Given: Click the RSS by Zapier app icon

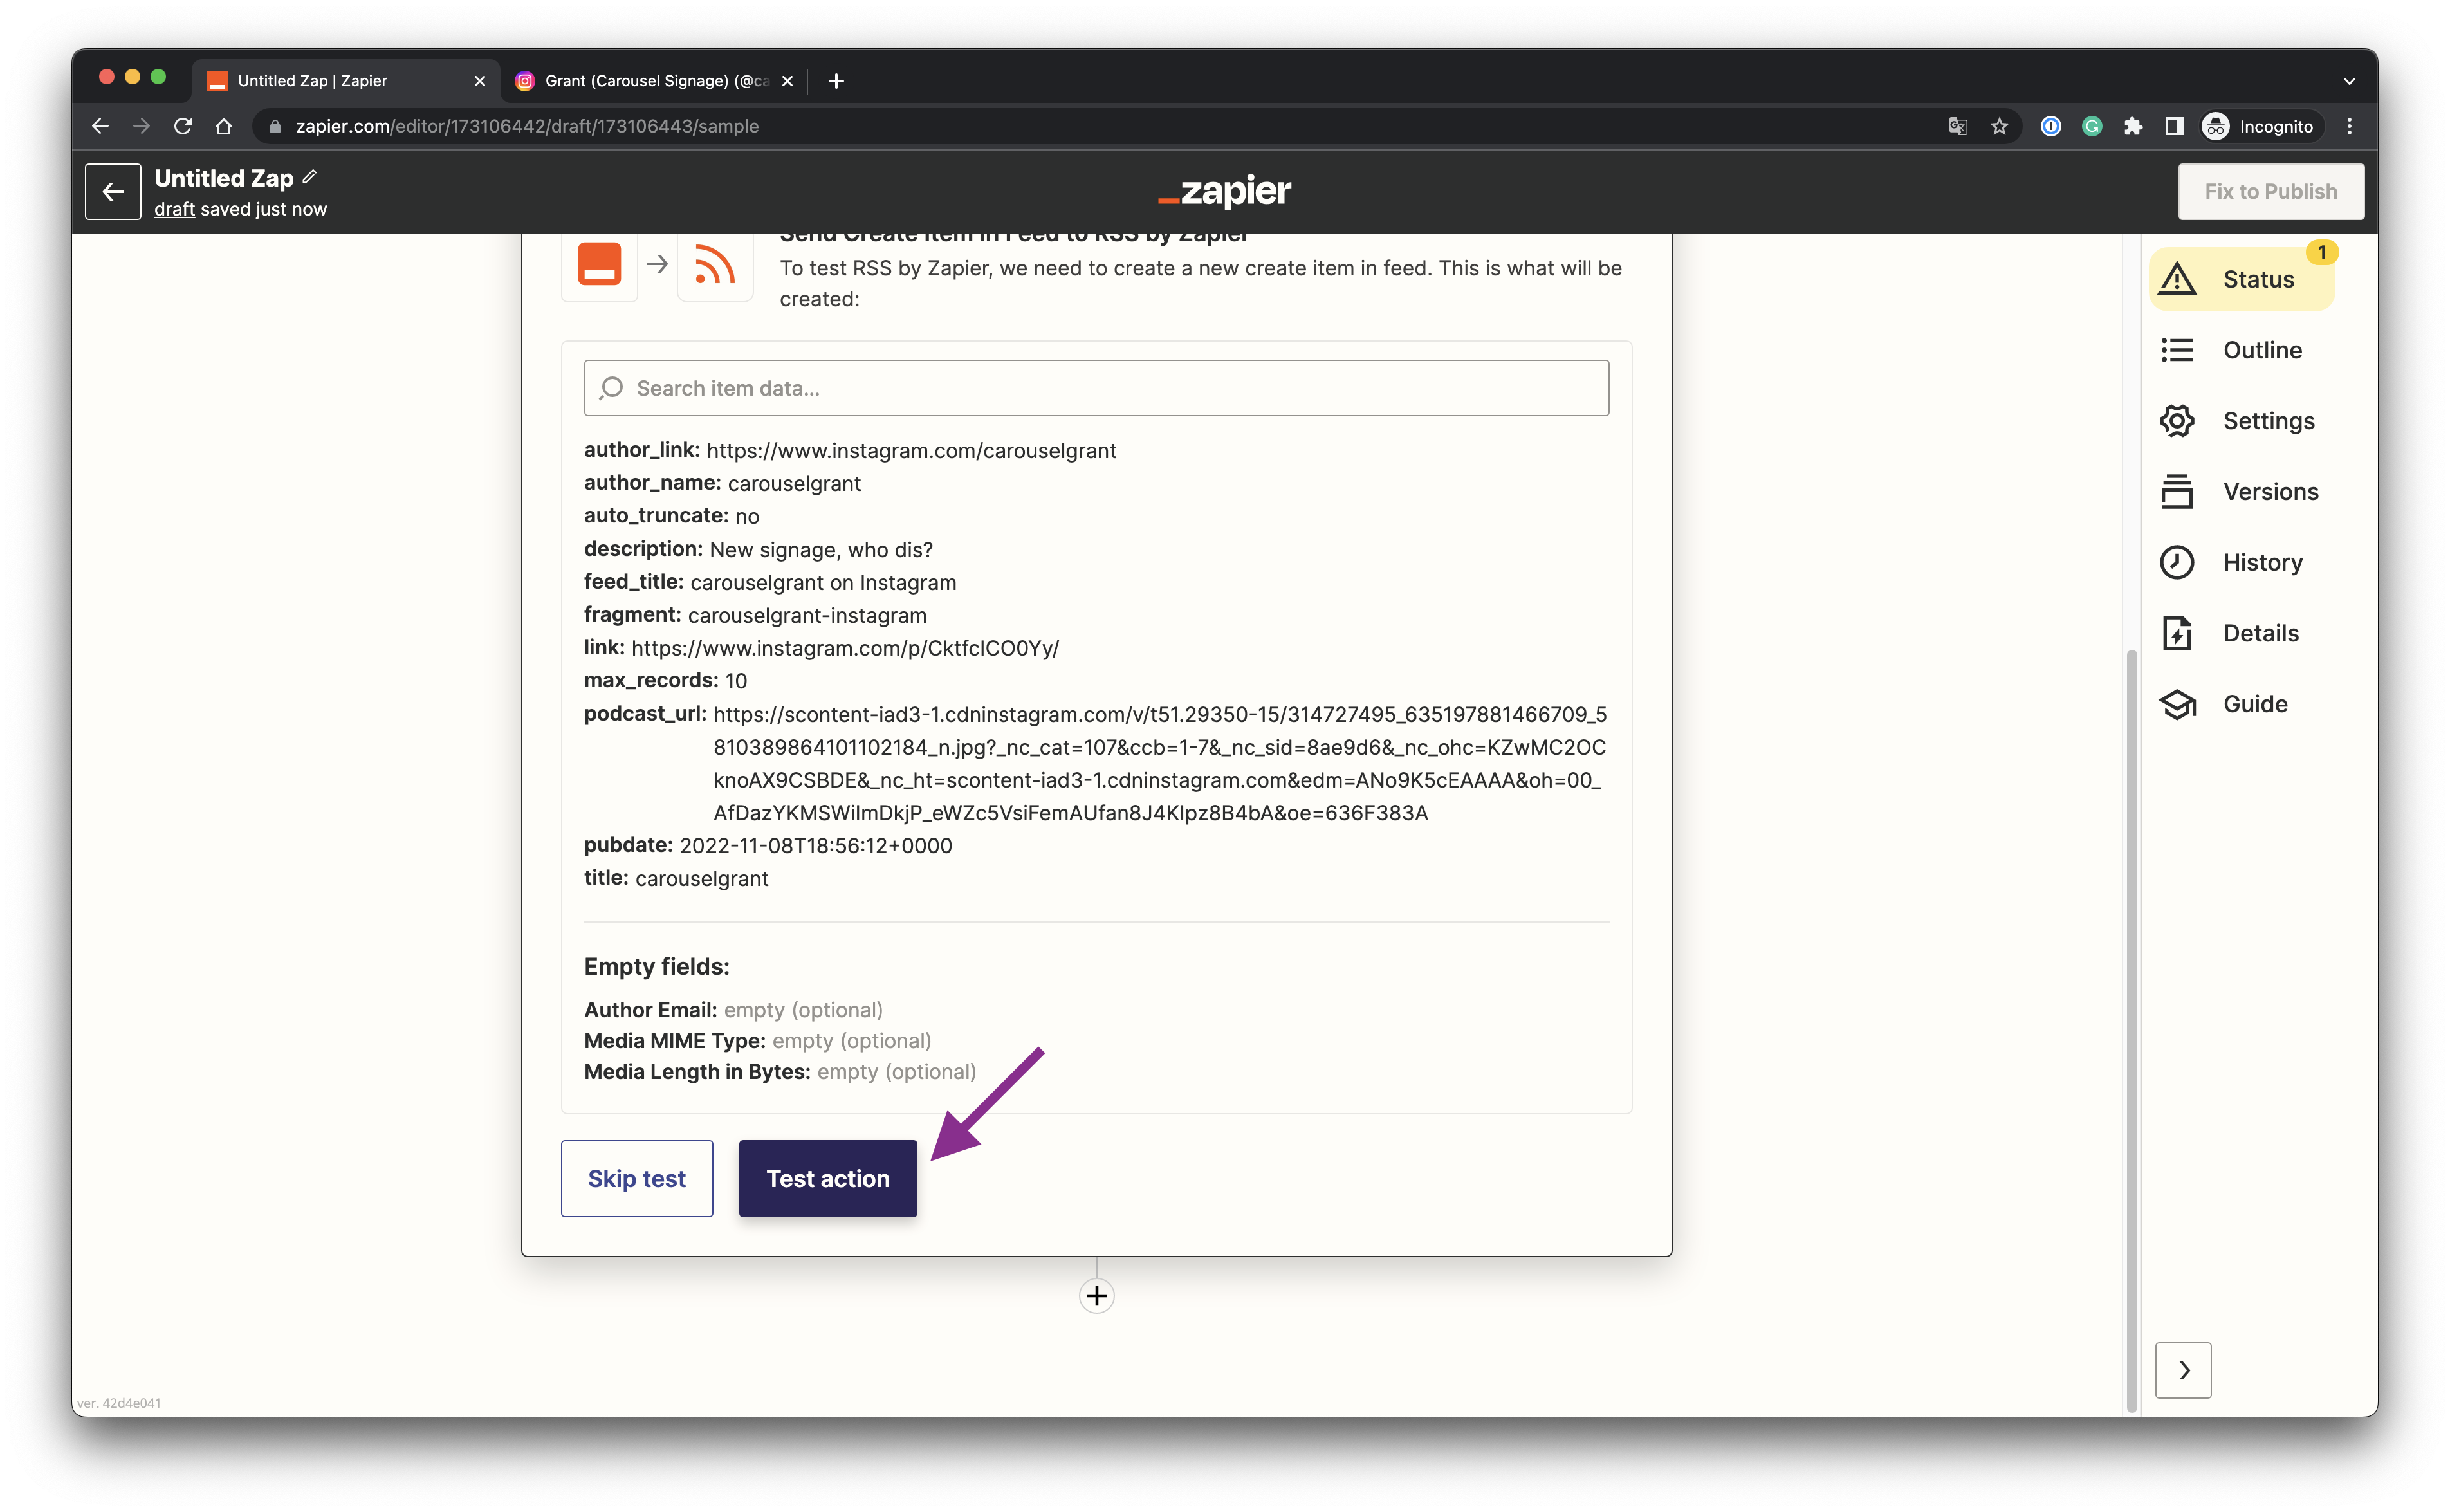Looking at the screenshot, I should 715,264.
